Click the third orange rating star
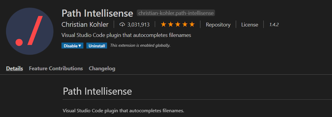The image size is (332, 117). pyautogui.click(x=178, y=25)
